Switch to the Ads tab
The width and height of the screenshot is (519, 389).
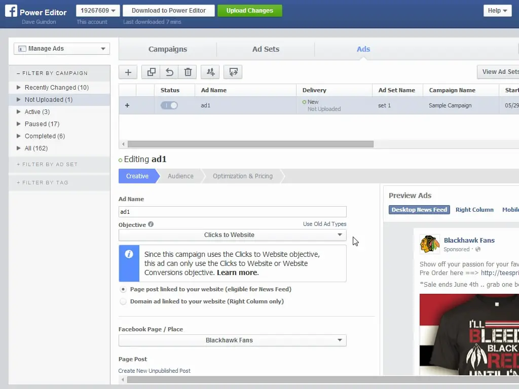[363, 49]
